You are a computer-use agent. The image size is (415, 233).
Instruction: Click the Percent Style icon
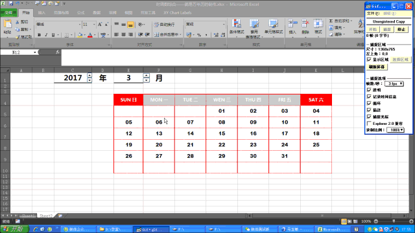click(x=199, y=35)
